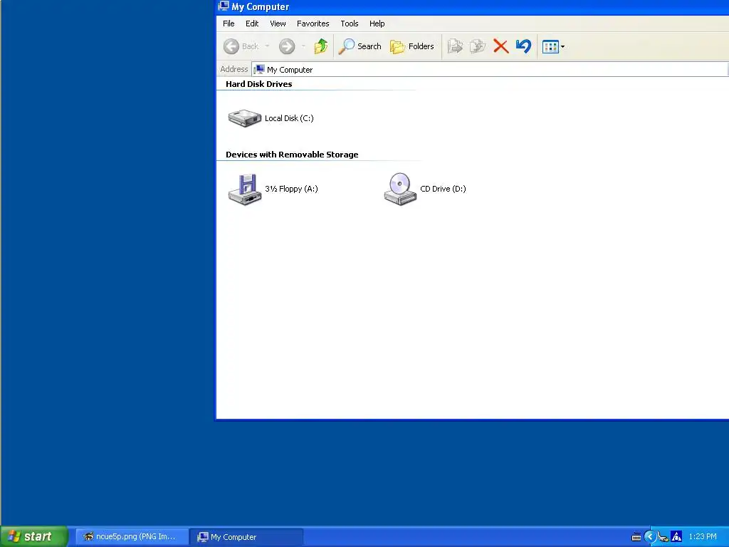Expand hidden system tray icons
The height and width of the screenshot is (547, 729).
coord(649,537)
